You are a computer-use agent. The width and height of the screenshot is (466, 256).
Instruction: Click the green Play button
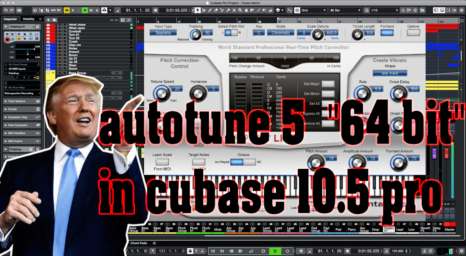(x=275, y=251)
